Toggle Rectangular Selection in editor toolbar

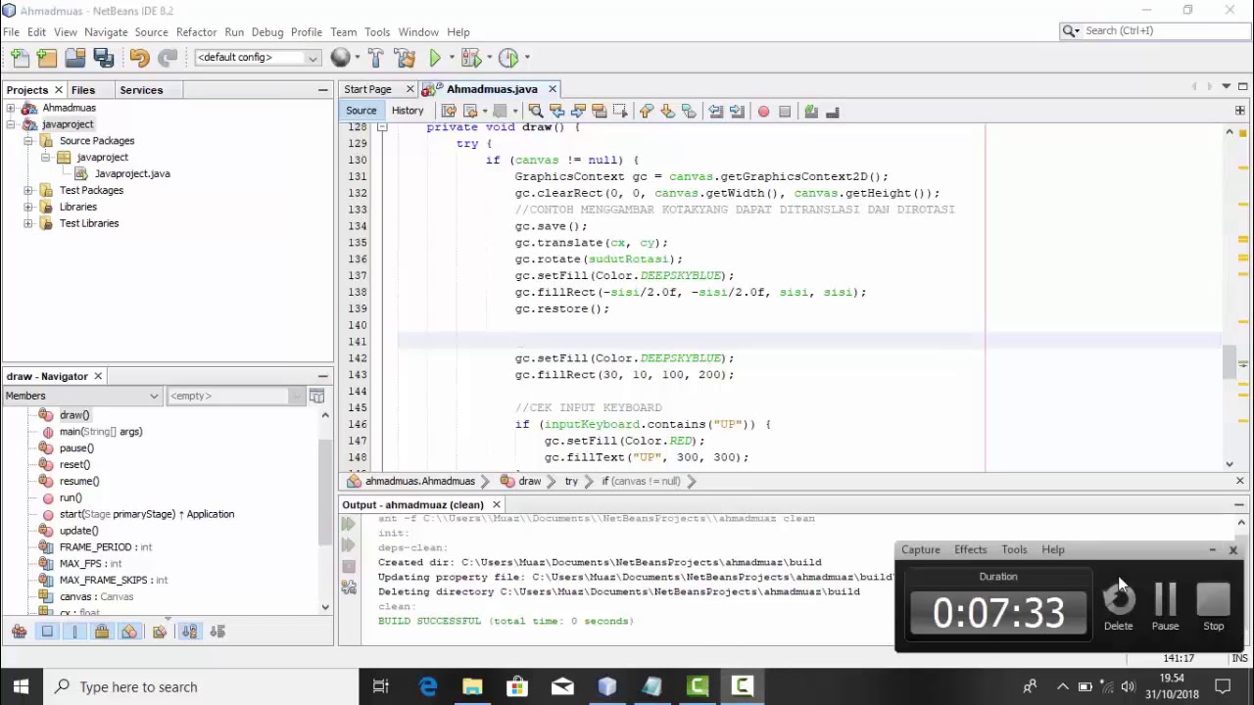click(x=620, y=111)
